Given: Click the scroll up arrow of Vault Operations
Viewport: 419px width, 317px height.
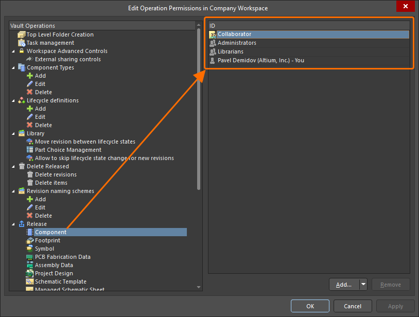Looking at the screenshot, I should pos(199,25).
